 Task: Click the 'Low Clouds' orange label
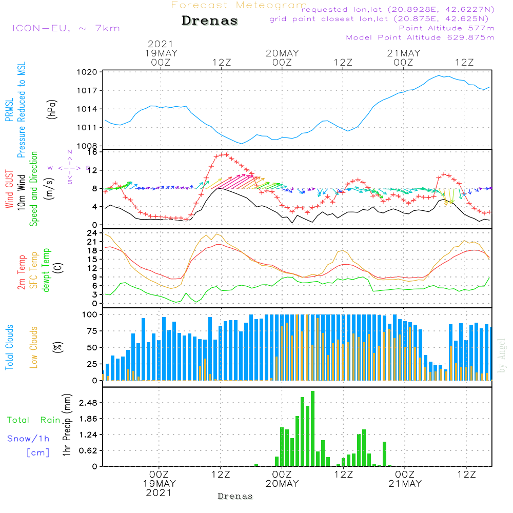coord(33,347)
